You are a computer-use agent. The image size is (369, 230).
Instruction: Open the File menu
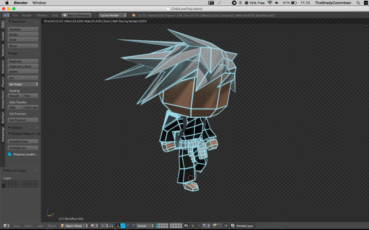(15, 15)
